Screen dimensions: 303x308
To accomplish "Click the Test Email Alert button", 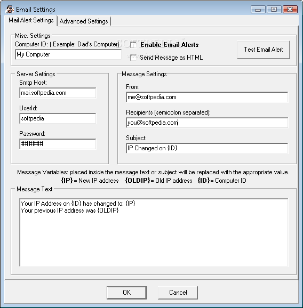I will [x=264, y=50].
